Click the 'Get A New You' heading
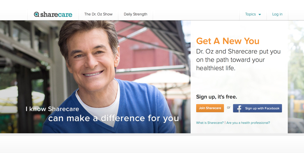The height and width of the screenshot is (153, 304). [x=228, y=41]
